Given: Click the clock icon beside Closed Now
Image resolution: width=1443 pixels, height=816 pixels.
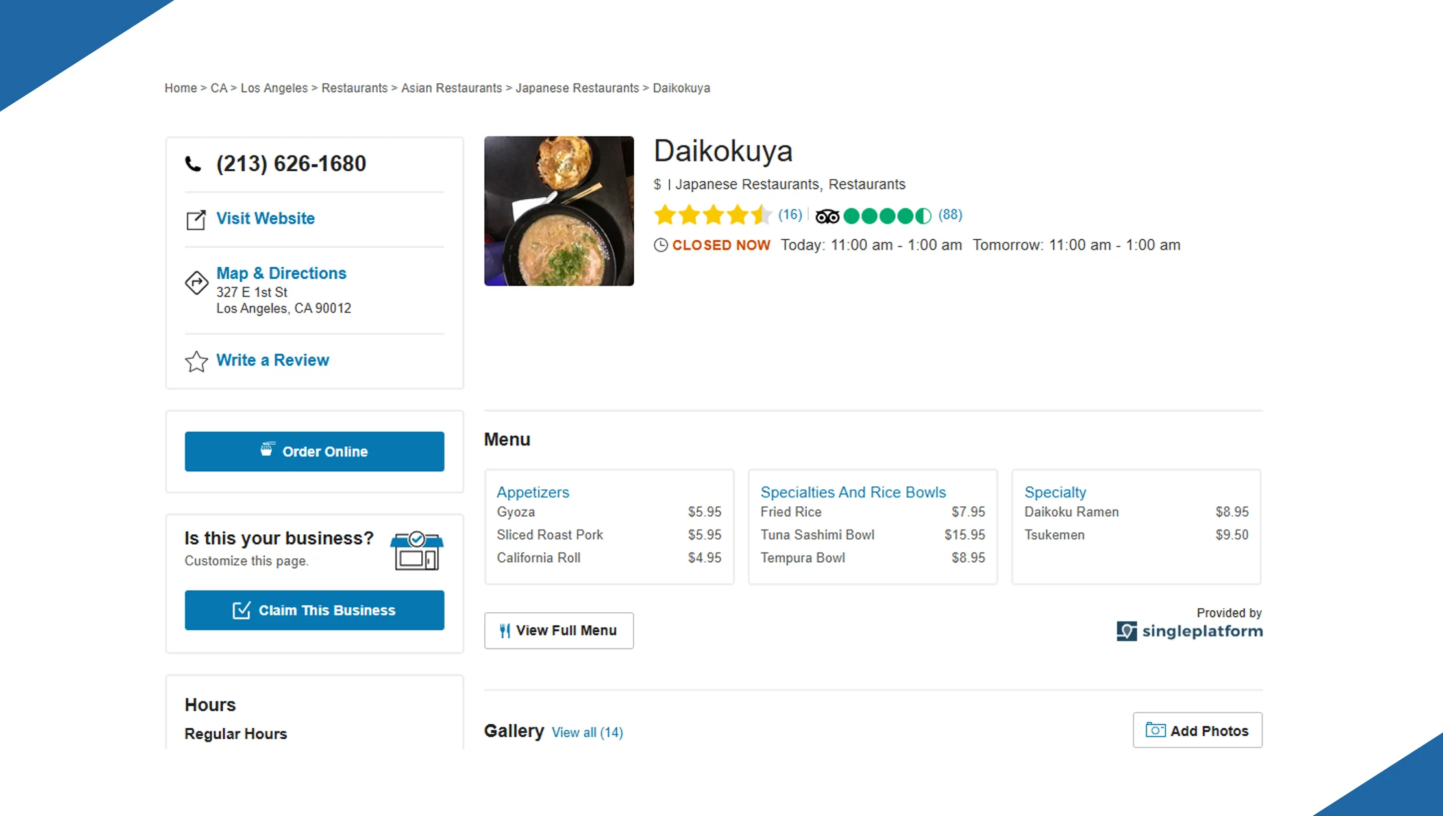Looking at the screenshot, I should coord(660,245).
